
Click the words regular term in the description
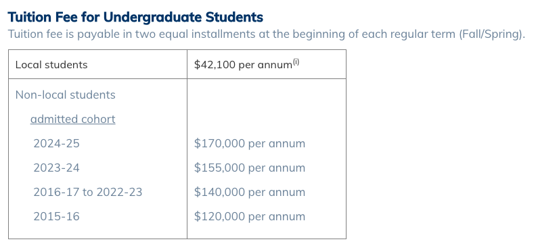(423, 34)
